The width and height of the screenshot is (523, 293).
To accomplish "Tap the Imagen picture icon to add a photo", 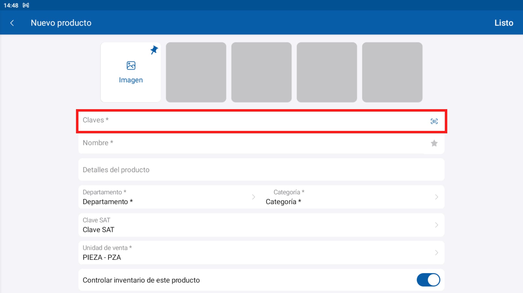I will [131, 65].
